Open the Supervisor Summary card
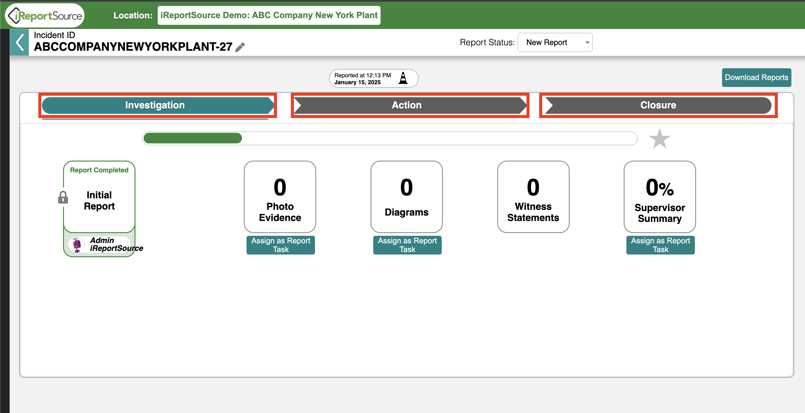The height and width of the screenshot is (413, 805). tap(660, 197)
